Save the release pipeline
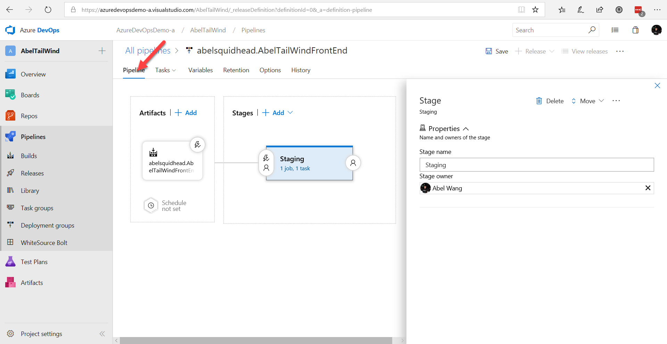Image resolution: width=667 pixels, height=344 pixels. click(497, 51)
